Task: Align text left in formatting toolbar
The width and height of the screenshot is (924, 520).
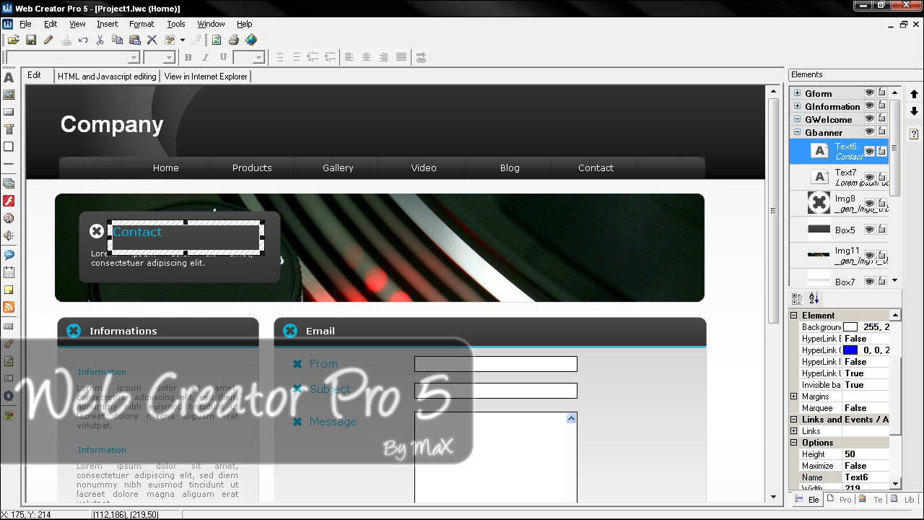Action: 349,58
